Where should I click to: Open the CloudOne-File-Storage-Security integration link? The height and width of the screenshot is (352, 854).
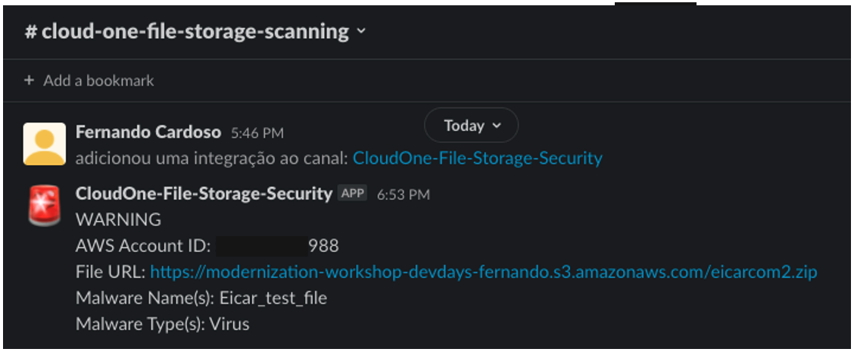click(478, 158)
